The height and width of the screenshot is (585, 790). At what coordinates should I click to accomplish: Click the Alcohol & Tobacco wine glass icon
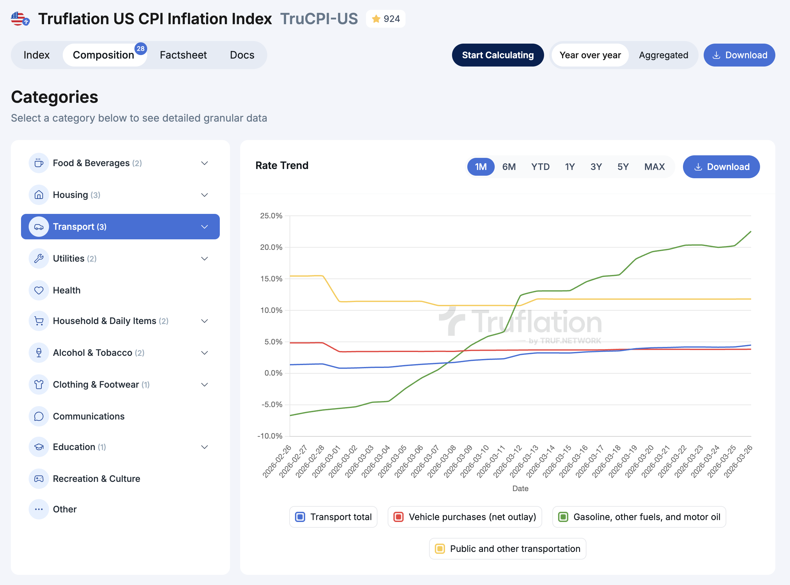click(39, 353)
